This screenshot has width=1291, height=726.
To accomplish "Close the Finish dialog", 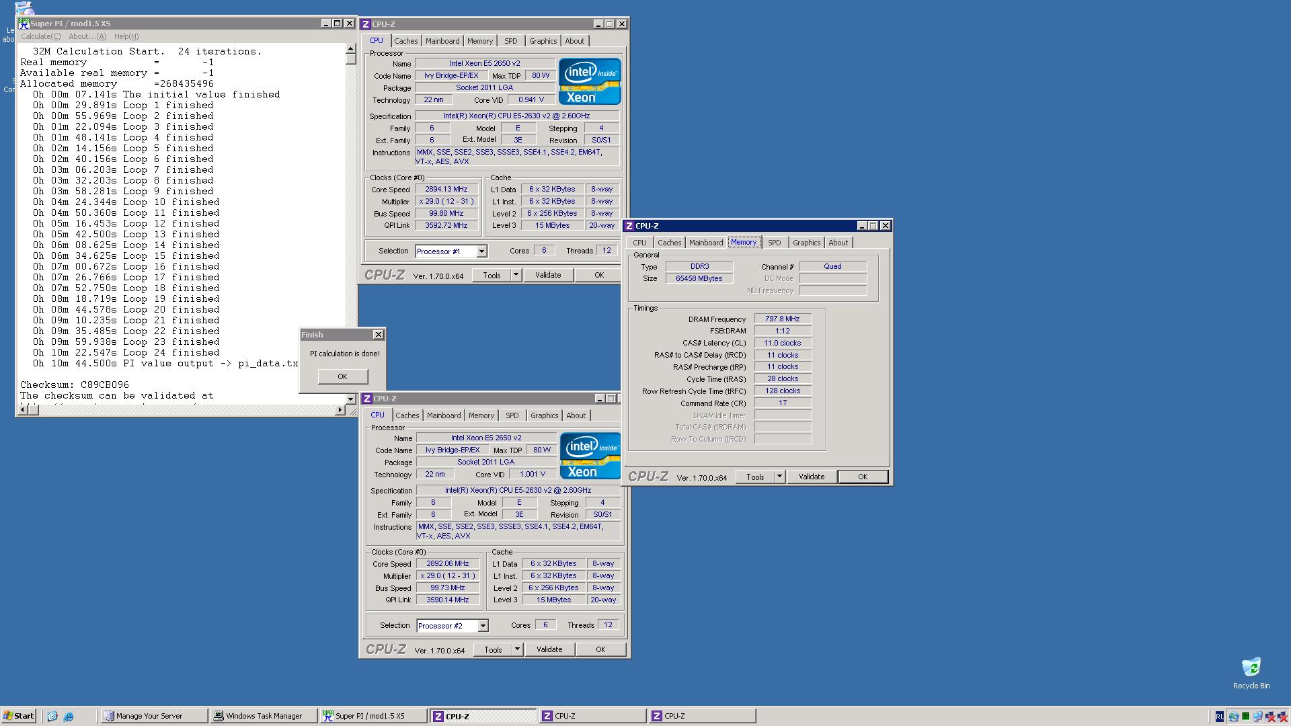I will (379, 334).
